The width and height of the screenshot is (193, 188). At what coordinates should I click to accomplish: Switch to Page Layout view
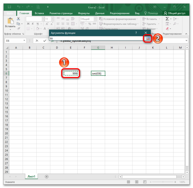point(137,182)
